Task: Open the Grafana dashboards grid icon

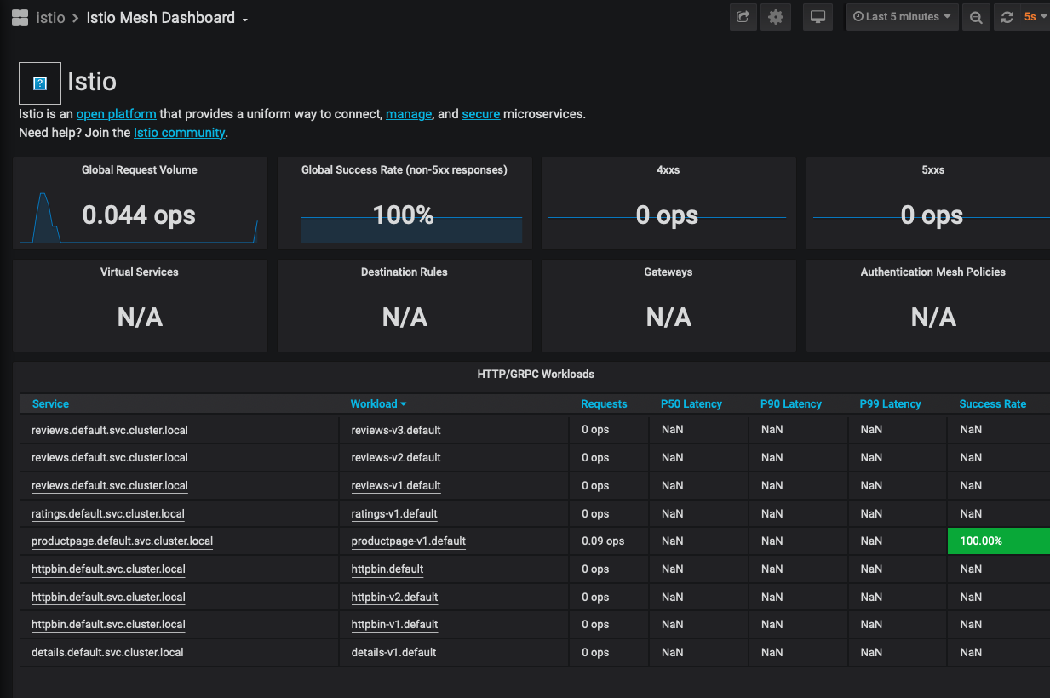Action: (x=20, y=17)
